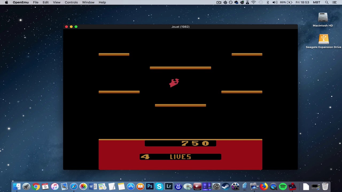Open the Help menu
Image resolution: width=342 pixels, height=192 pixels.
click(102, 2)
